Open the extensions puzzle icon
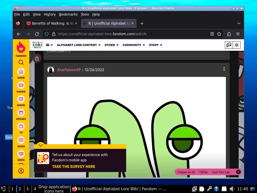257x193 pixels. tap(229, 34)
